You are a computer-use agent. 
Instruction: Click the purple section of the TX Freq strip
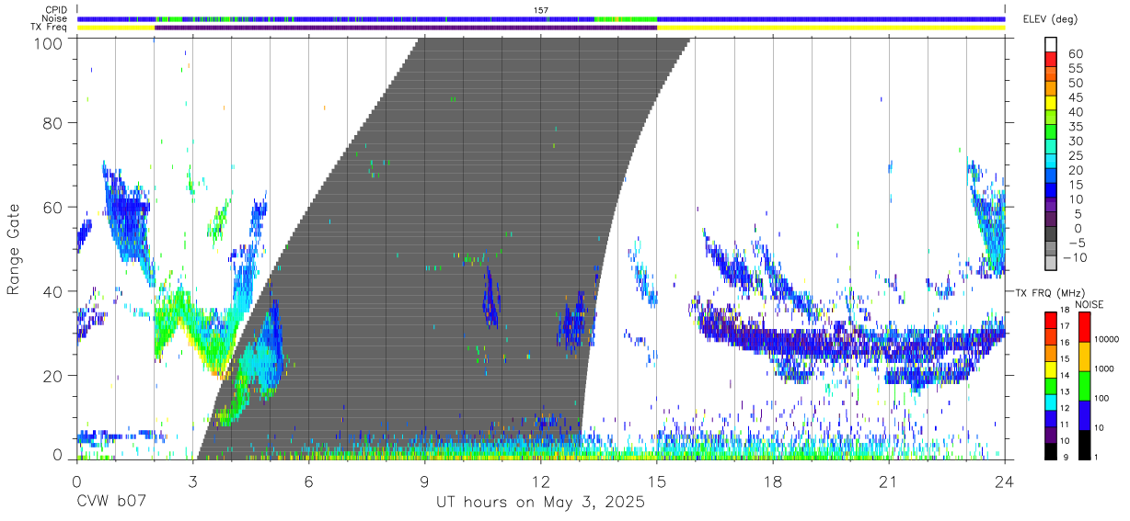tap(406, 28)
